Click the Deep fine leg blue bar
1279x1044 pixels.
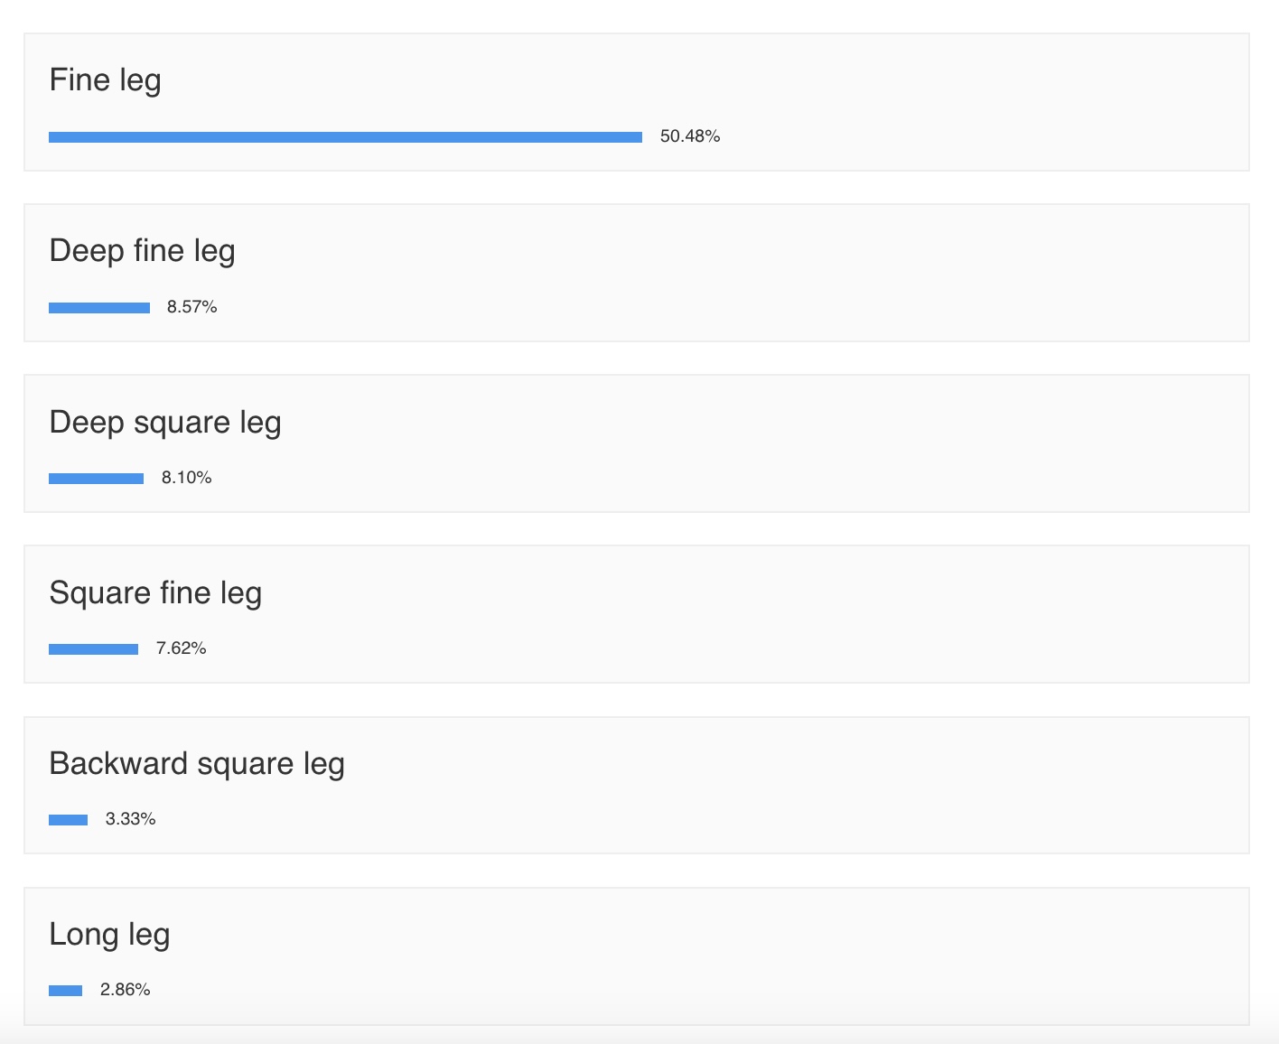click(99, 308)
